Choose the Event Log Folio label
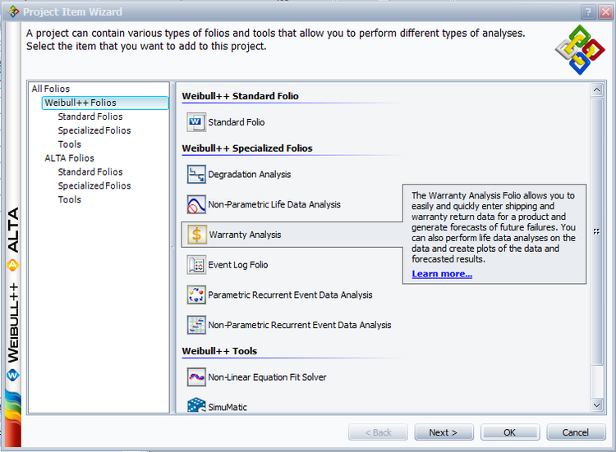616x452 pixels. (x=238, y=265)
